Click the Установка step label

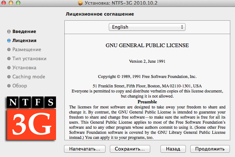click(24, 68)
